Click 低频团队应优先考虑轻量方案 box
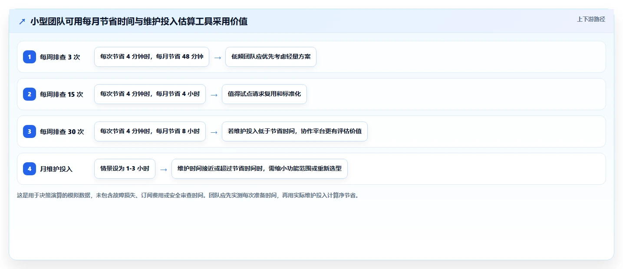 (x=271, y=57)
